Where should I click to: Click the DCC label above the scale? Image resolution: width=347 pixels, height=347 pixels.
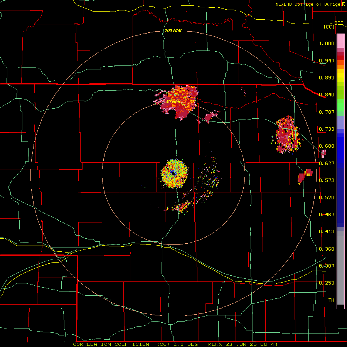tap(339, 23)
